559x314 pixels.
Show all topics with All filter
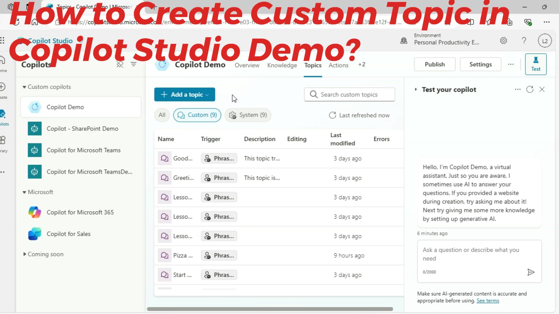[162, 115]
